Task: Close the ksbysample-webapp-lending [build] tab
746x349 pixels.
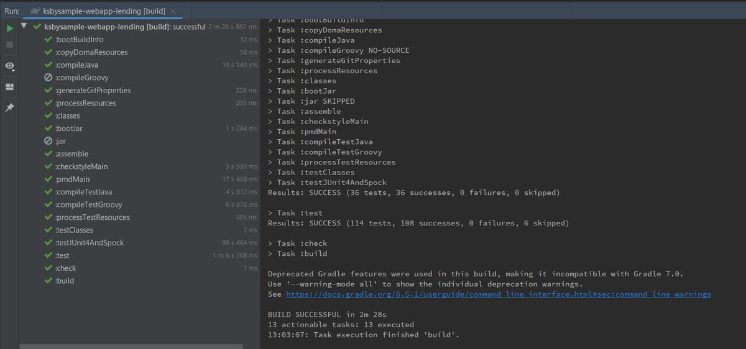Action: [173, 11]
